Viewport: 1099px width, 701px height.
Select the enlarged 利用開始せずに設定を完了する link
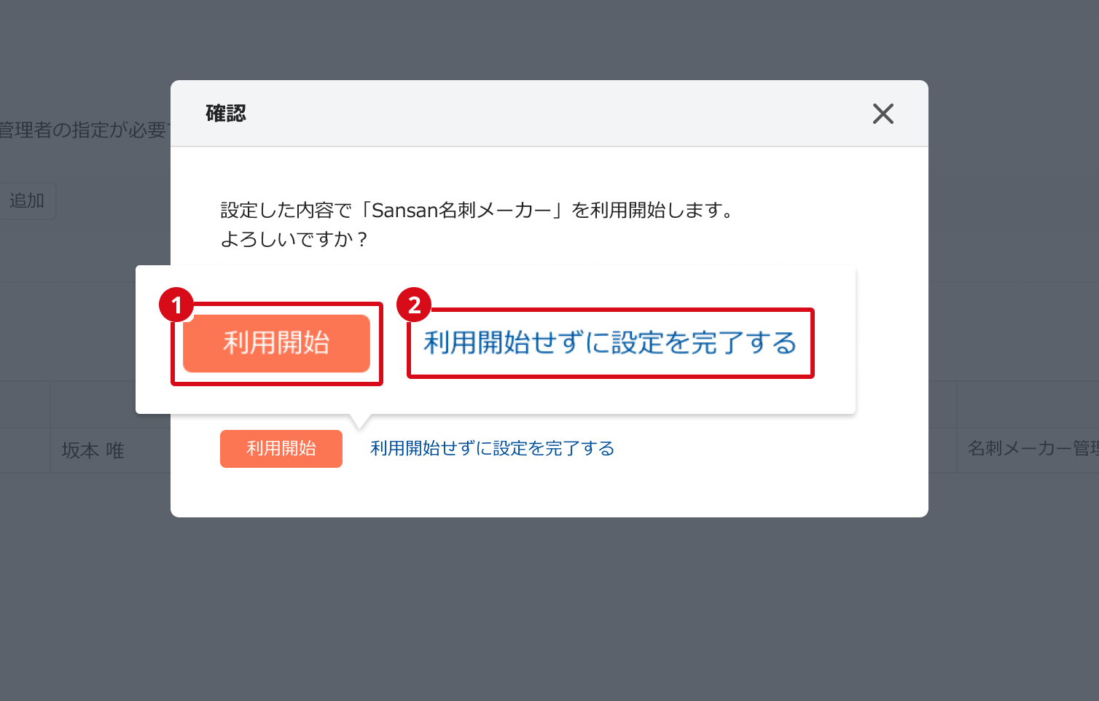pyautogui.click(x=610, y=343)
